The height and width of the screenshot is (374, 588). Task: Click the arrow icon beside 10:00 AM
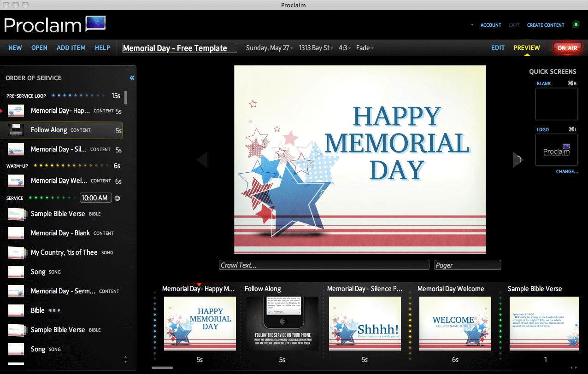117,198
